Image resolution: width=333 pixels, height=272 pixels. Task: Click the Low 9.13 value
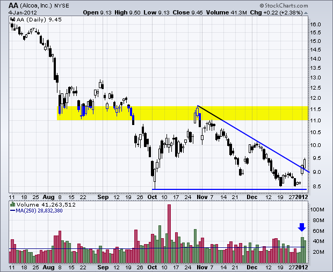[156, 12]
